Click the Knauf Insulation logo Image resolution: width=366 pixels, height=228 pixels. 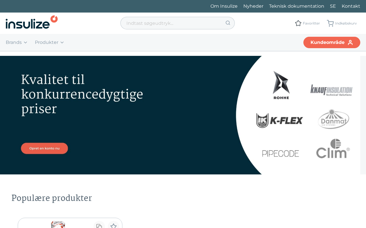[331, 90]
